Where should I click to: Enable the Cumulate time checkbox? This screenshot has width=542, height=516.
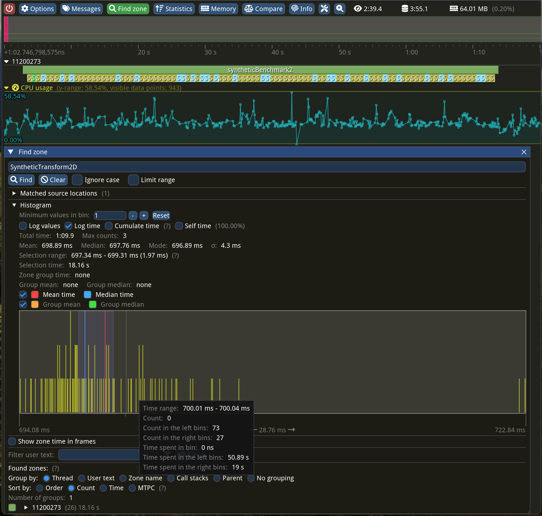[x=109, y=226]
